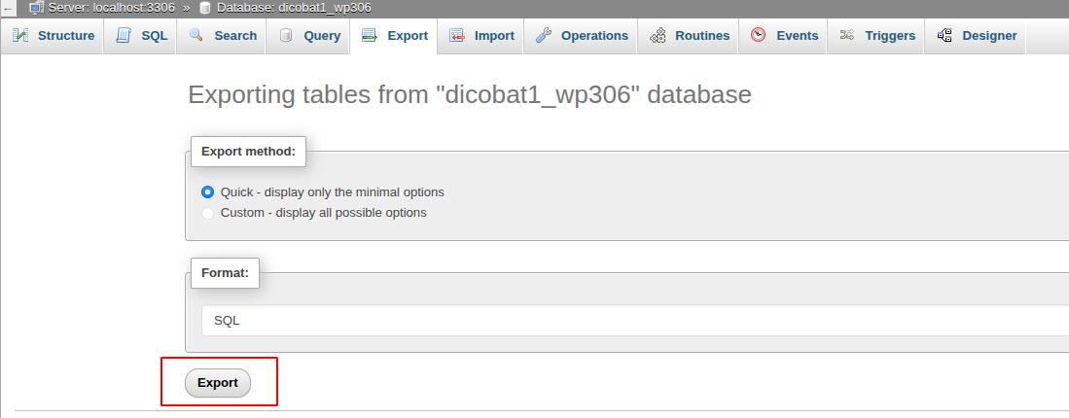Open the Operations tab label
This screenshot has height=418, width=1069.
(594, 35)
